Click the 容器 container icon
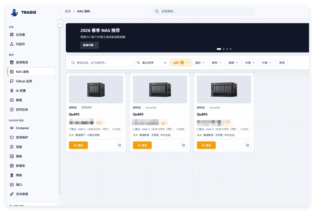315x212 pixels. pos(12,147)
